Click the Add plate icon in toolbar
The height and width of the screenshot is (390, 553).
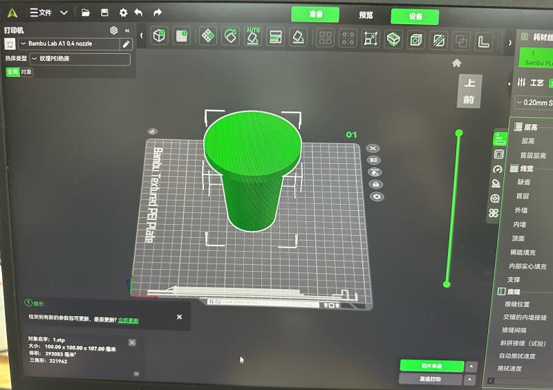tap(182, 36)
